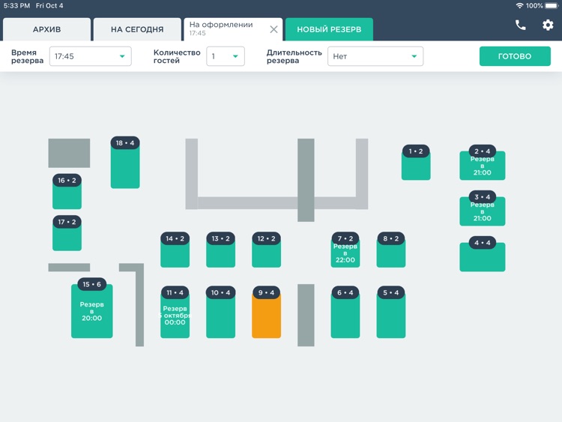This screenshot has width=562, height=422.
Task: Open the reservation duration dropdown 'Нет'
Action: pyautogui.click(x=375, y=56)
